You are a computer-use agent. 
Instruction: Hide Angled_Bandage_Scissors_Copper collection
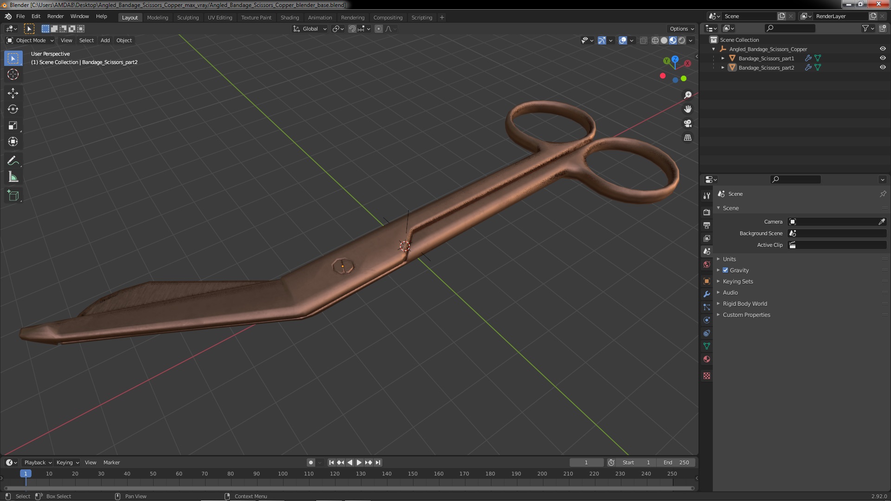pos(883,49)
